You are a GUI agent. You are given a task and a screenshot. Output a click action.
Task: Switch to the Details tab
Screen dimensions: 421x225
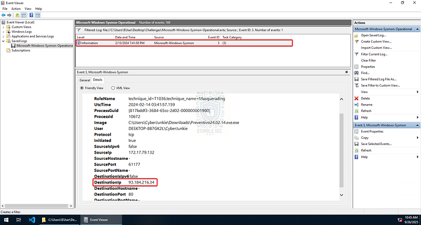tap(97, 80)
